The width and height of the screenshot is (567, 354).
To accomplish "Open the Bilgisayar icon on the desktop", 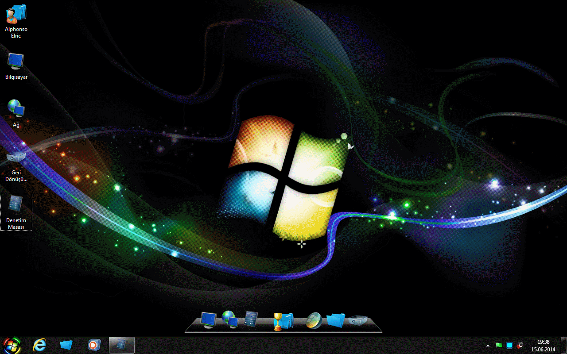I will 16,62.
